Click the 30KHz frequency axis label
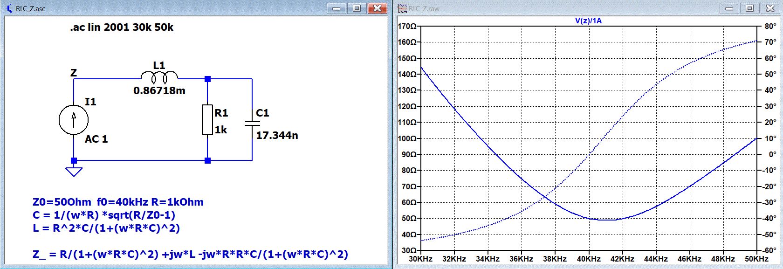 (x=420, y=259)
